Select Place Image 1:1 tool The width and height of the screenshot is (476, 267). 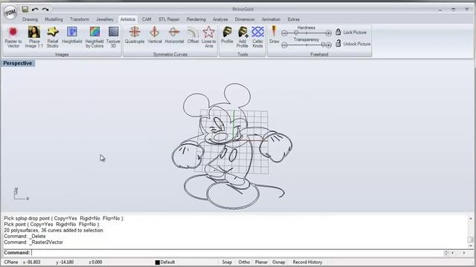(x=34, y=37)
